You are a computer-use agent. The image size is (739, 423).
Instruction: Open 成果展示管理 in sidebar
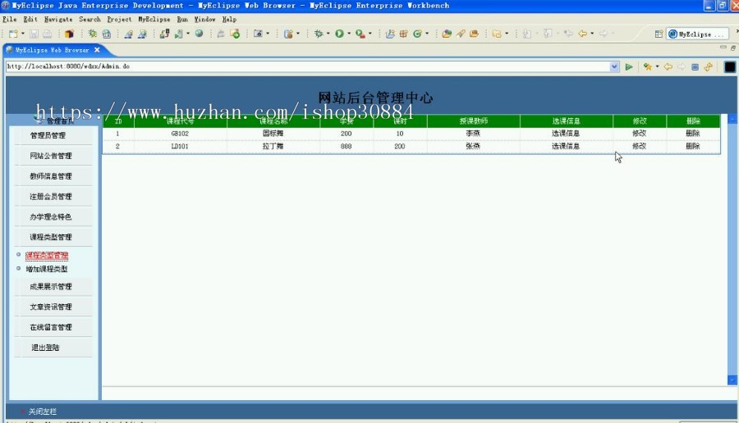pos(51,286)
